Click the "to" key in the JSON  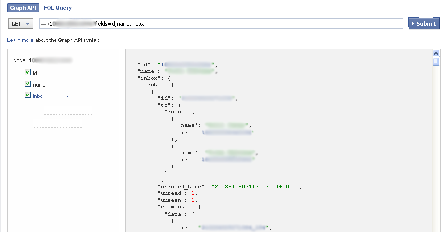(166, 105)
